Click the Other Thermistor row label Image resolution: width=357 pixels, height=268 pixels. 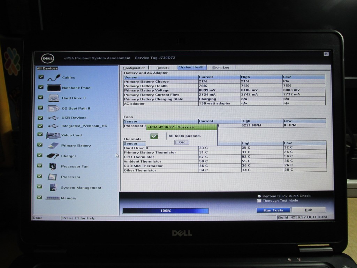[x=140, y=170]
